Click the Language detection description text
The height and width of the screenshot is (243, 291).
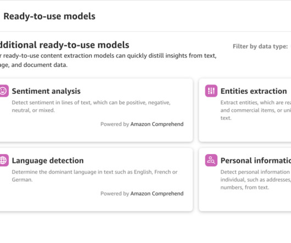click(x=94, y=176)
